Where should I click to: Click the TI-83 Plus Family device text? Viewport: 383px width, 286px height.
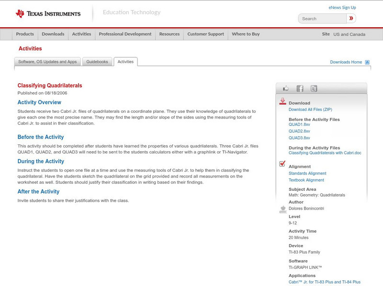304,253
